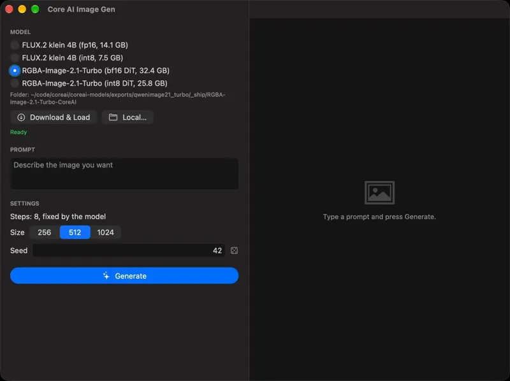Click the PROMPT section heading
This screenshot has height=381, width=510.
pyautogui.click(x=22, y=150)
